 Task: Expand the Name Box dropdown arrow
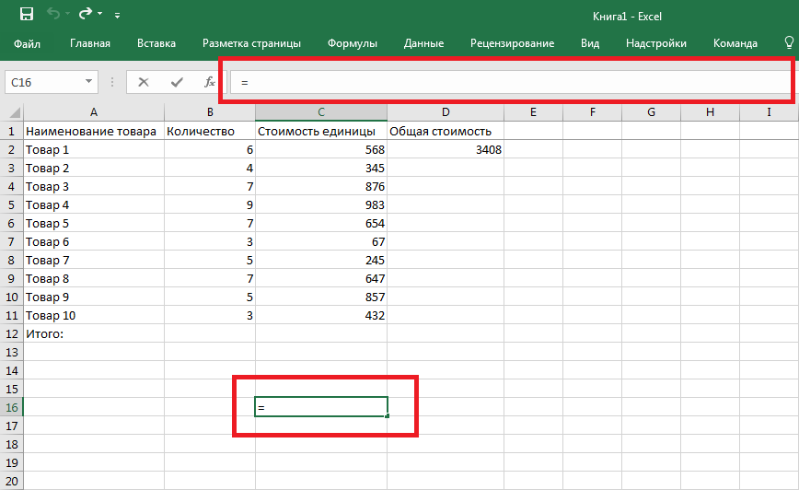click(89, 82)
